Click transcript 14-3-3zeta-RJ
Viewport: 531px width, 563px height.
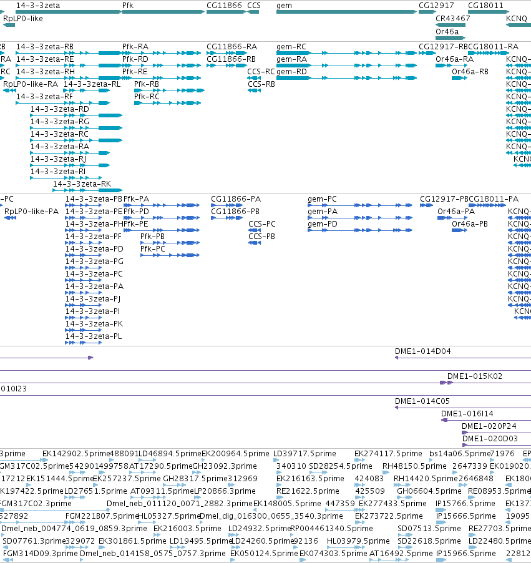pyautogui.click(x=58, y=159)
